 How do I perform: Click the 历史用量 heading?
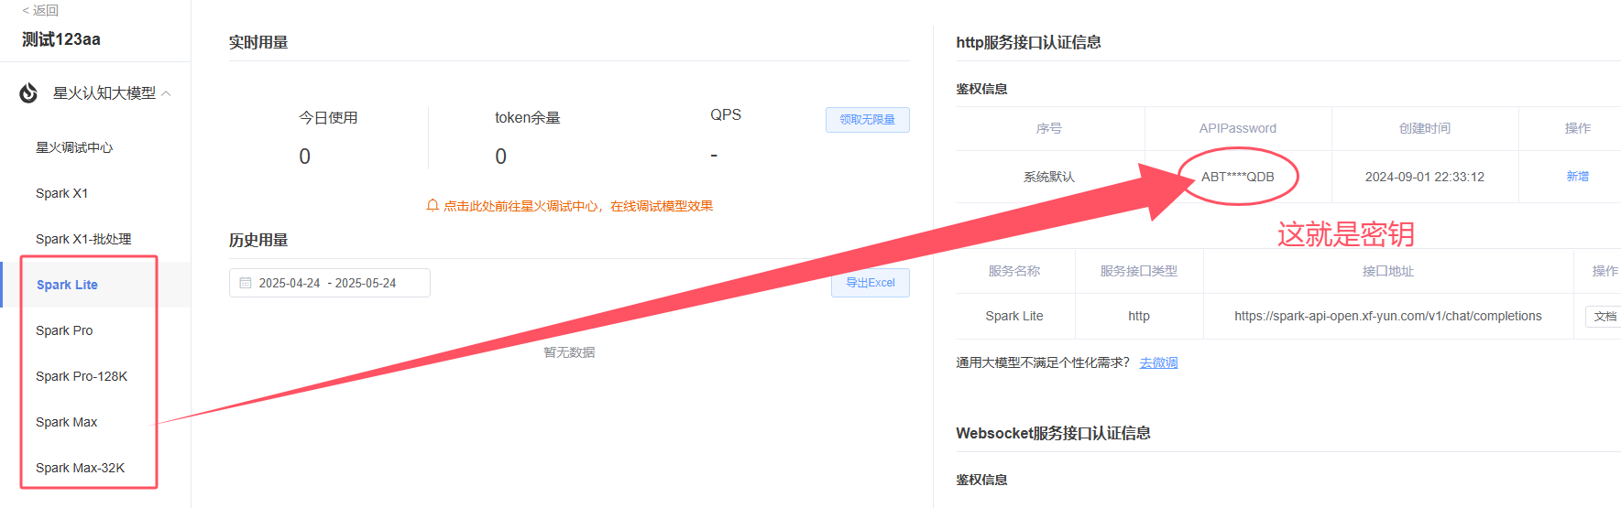point(258,240)
